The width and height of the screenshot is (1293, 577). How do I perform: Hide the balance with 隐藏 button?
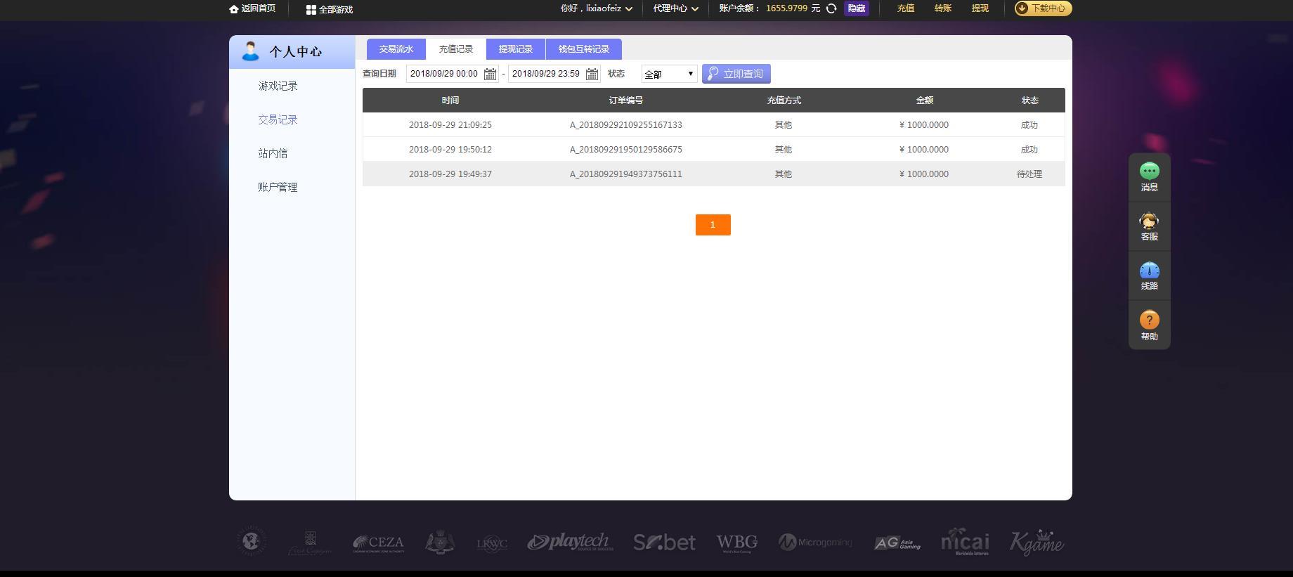coord(857,8)
